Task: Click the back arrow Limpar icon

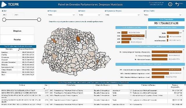Action: coord(177,4)
